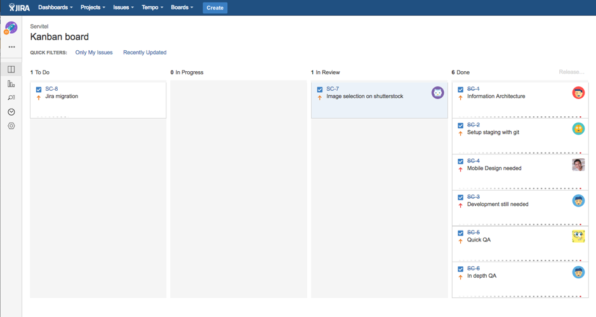Toggle the checkbox icon on SC-1
The image size is (596, 317).
coord(461,90)
